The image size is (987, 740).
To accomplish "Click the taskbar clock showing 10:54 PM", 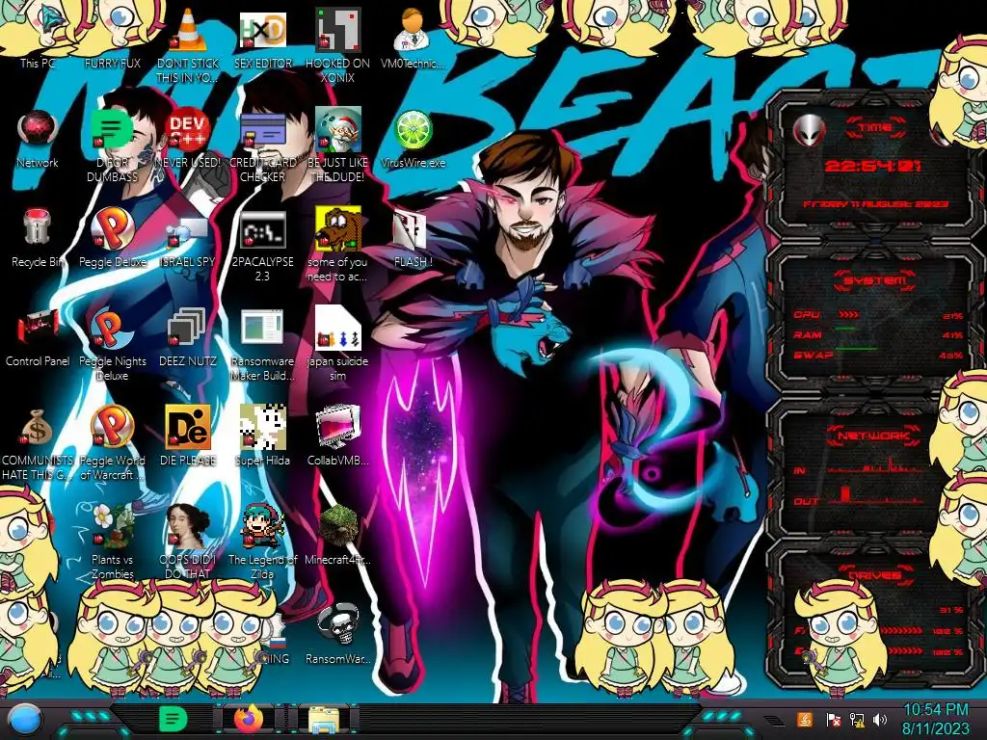I will click(935, 719).
